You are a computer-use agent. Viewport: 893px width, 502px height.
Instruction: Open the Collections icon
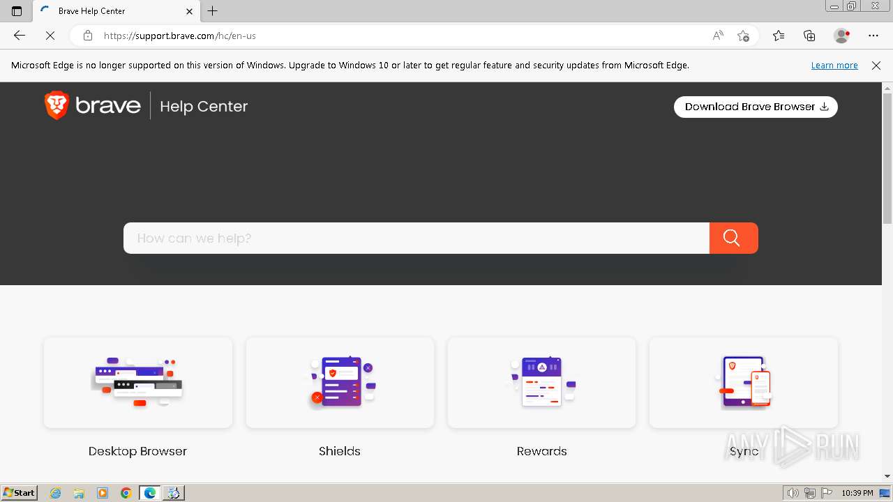coord(809,36)
